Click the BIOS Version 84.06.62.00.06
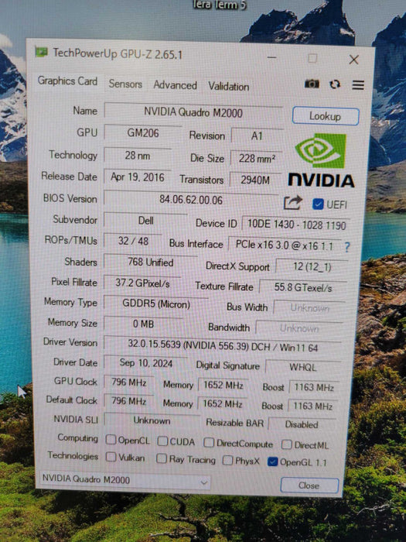The image size is (406, 542). click(191, 200)
